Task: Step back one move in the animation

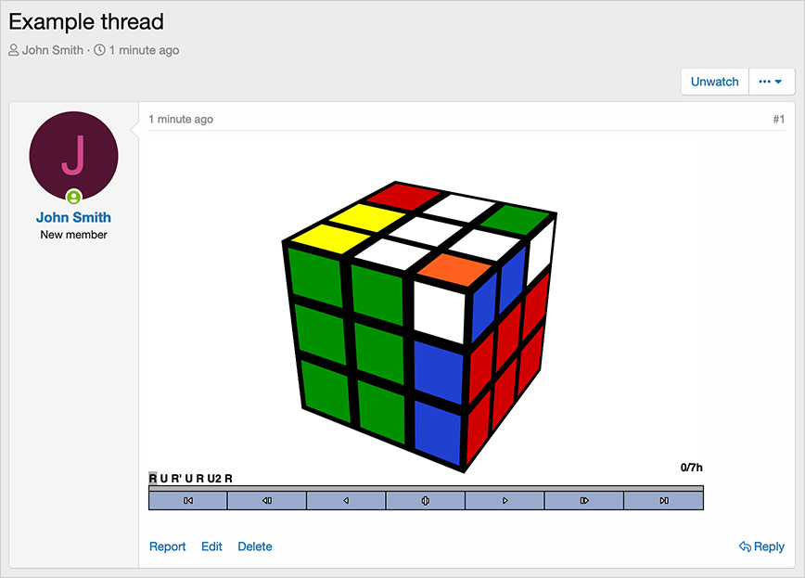Action: coord(266,501)
